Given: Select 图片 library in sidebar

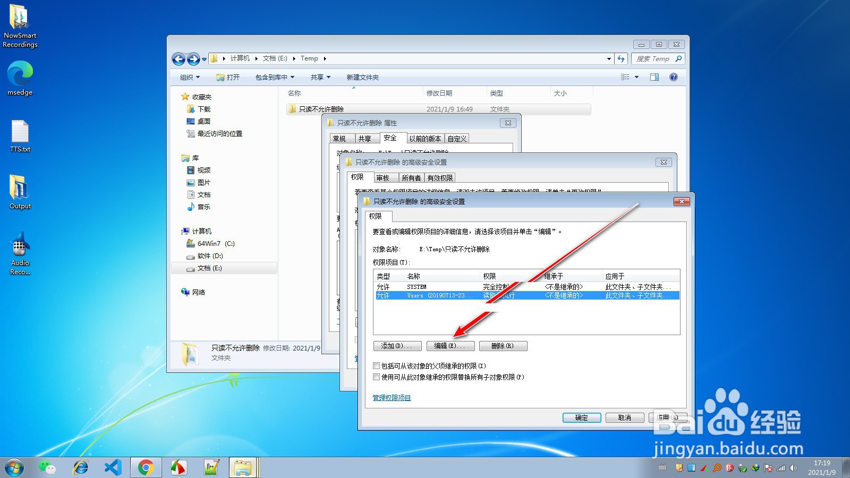Looking at the screenshot, I should [x=204, y=182].
